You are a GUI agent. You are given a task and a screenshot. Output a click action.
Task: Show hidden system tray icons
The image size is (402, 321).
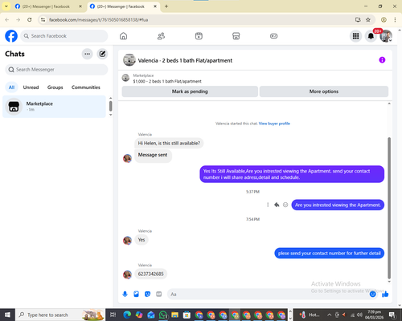pos(330,315)
